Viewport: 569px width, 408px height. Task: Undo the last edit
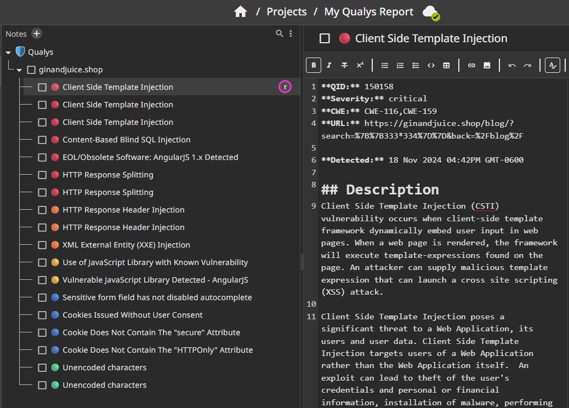(511, 65)
